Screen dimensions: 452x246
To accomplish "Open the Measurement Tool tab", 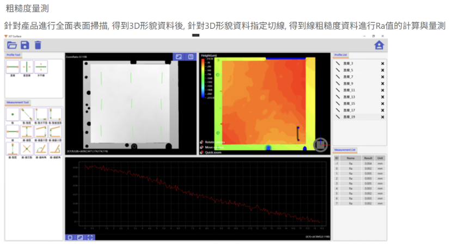I will tap(17, 102).
